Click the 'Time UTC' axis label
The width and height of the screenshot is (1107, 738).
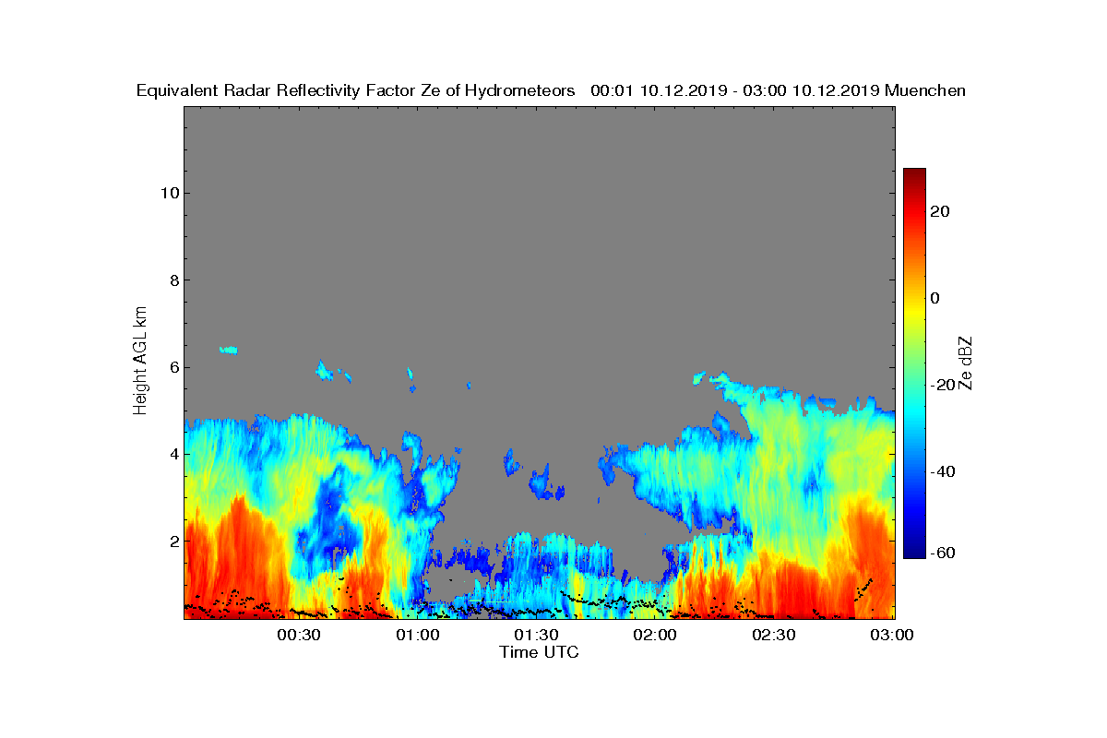pyautogui.click(x=540, y=652)
